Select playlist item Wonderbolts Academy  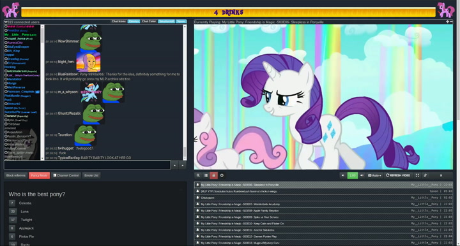point(323,204)
